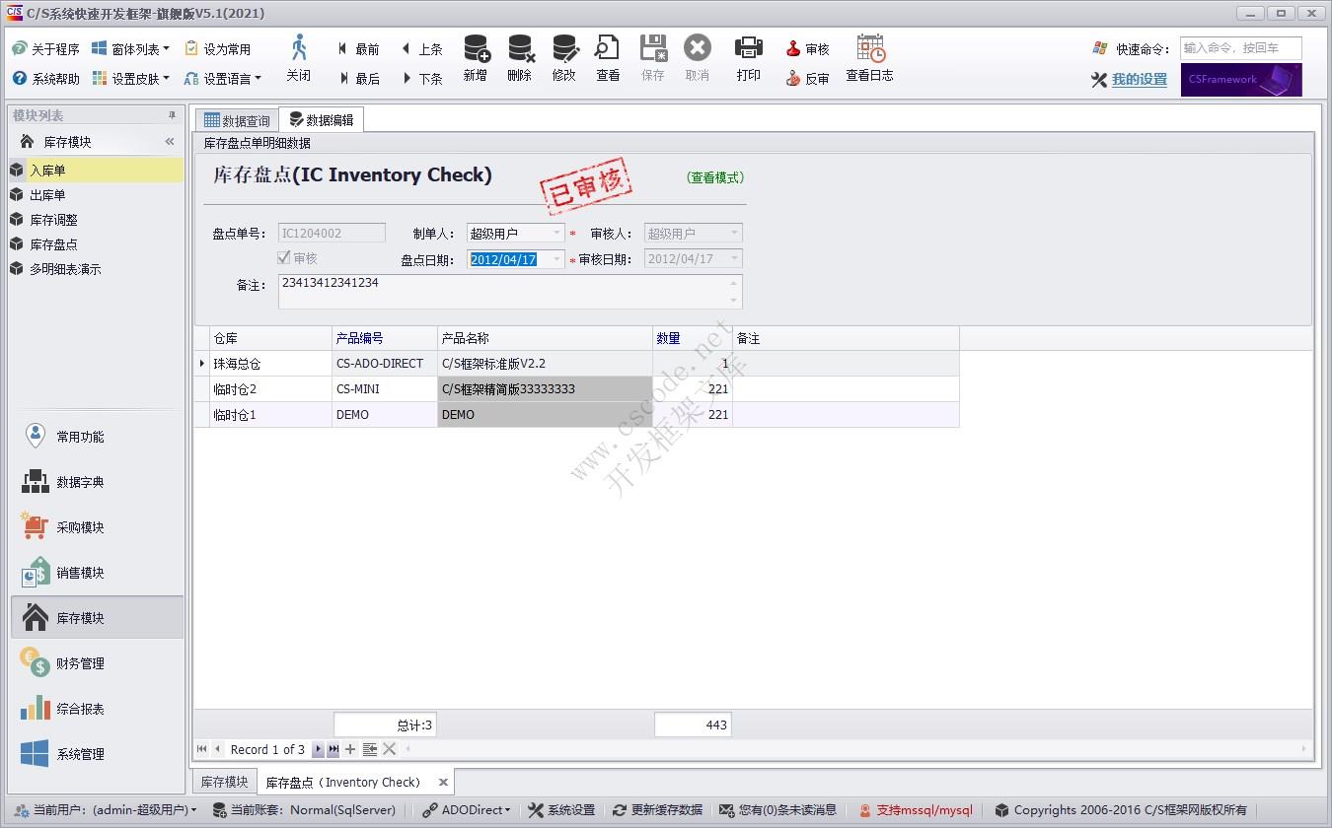
Task: Click the 修改 (Edit) toolbar icon
Action: (564, 49)
